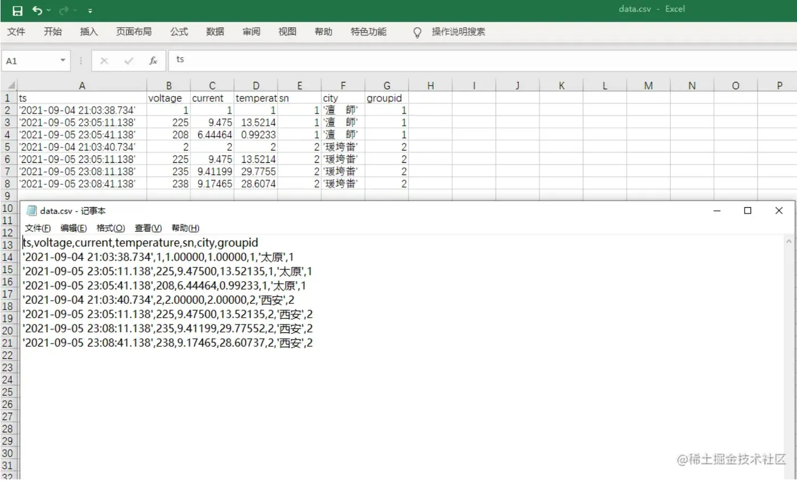This screenshot has height=482, width=797.
Task: Open the 特色功能 ribbon tab
Action: [x=368, y=32]
